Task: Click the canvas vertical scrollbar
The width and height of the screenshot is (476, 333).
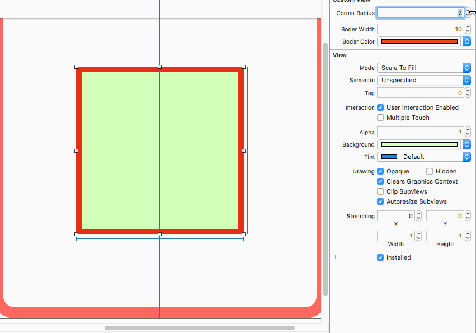Action: pos(326,169)
